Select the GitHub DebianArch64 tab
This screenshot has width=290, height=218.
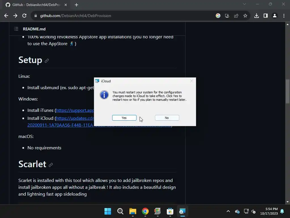pos(36,5)
